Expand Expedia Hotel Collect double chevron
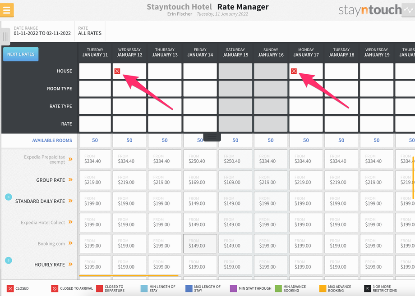This screenshot has height=296, width=415. pos(70,222)
